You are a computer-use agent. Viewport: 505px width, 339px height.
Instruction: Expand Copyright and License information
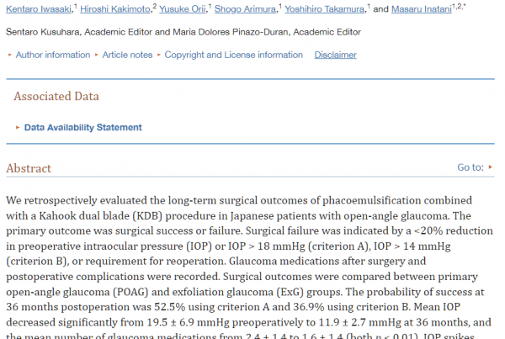coord(233,55)
